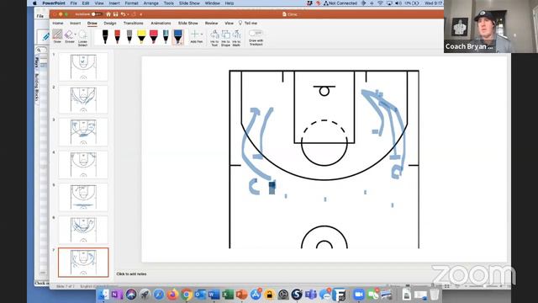Open OneNote from the dock
The height and width of the screenshot is (303, 538).
pyautogui.click(x=117, y=295)
